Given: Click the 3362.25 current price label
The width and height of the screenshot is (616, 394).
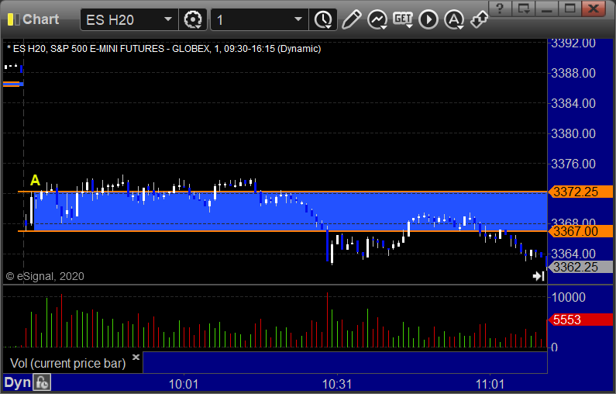Looking at the screenshot, I should 580,267.
